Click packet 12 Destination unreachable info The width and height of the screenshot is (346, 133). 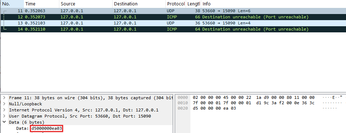click(x=255, y=17)
